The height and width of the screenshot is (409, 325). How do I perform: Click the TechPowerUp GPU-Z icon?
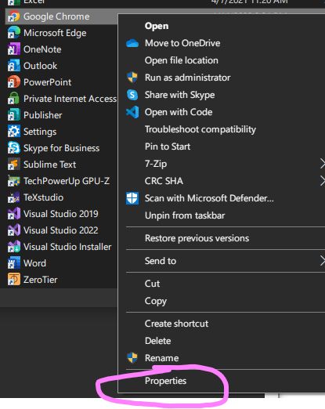[14, 181]
